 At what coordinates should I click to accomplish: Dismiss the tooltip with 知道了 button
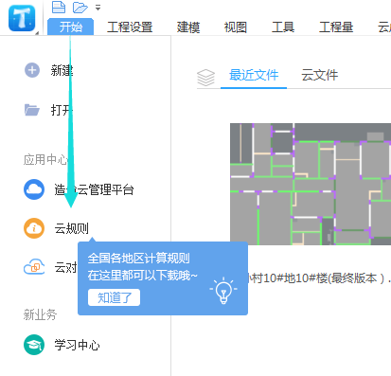[x=114, y=297]
